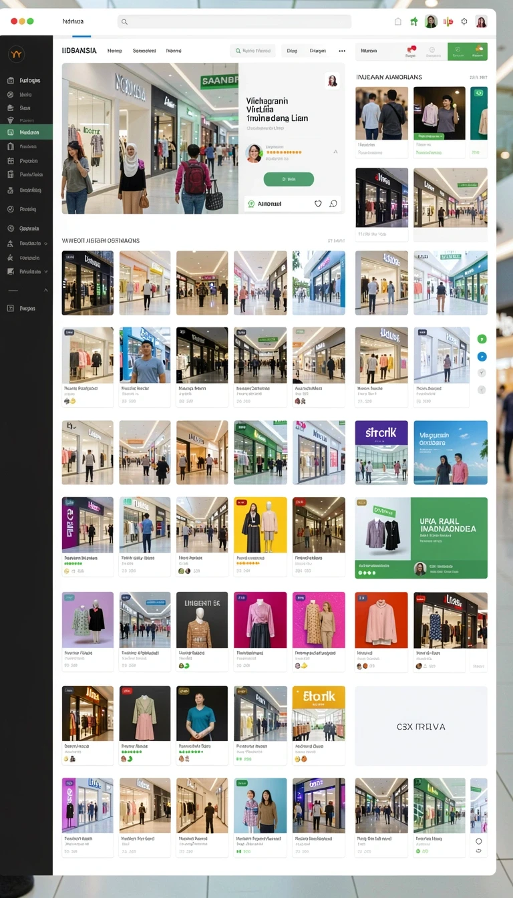The image size is (513, 898).
Task: Click the red icon tab in the top right panel header
Action: click(410, 51)
